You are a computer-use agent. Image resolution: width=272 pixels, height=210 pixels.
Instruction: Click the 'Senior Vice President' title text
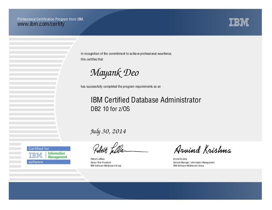[x=101, y=162]
